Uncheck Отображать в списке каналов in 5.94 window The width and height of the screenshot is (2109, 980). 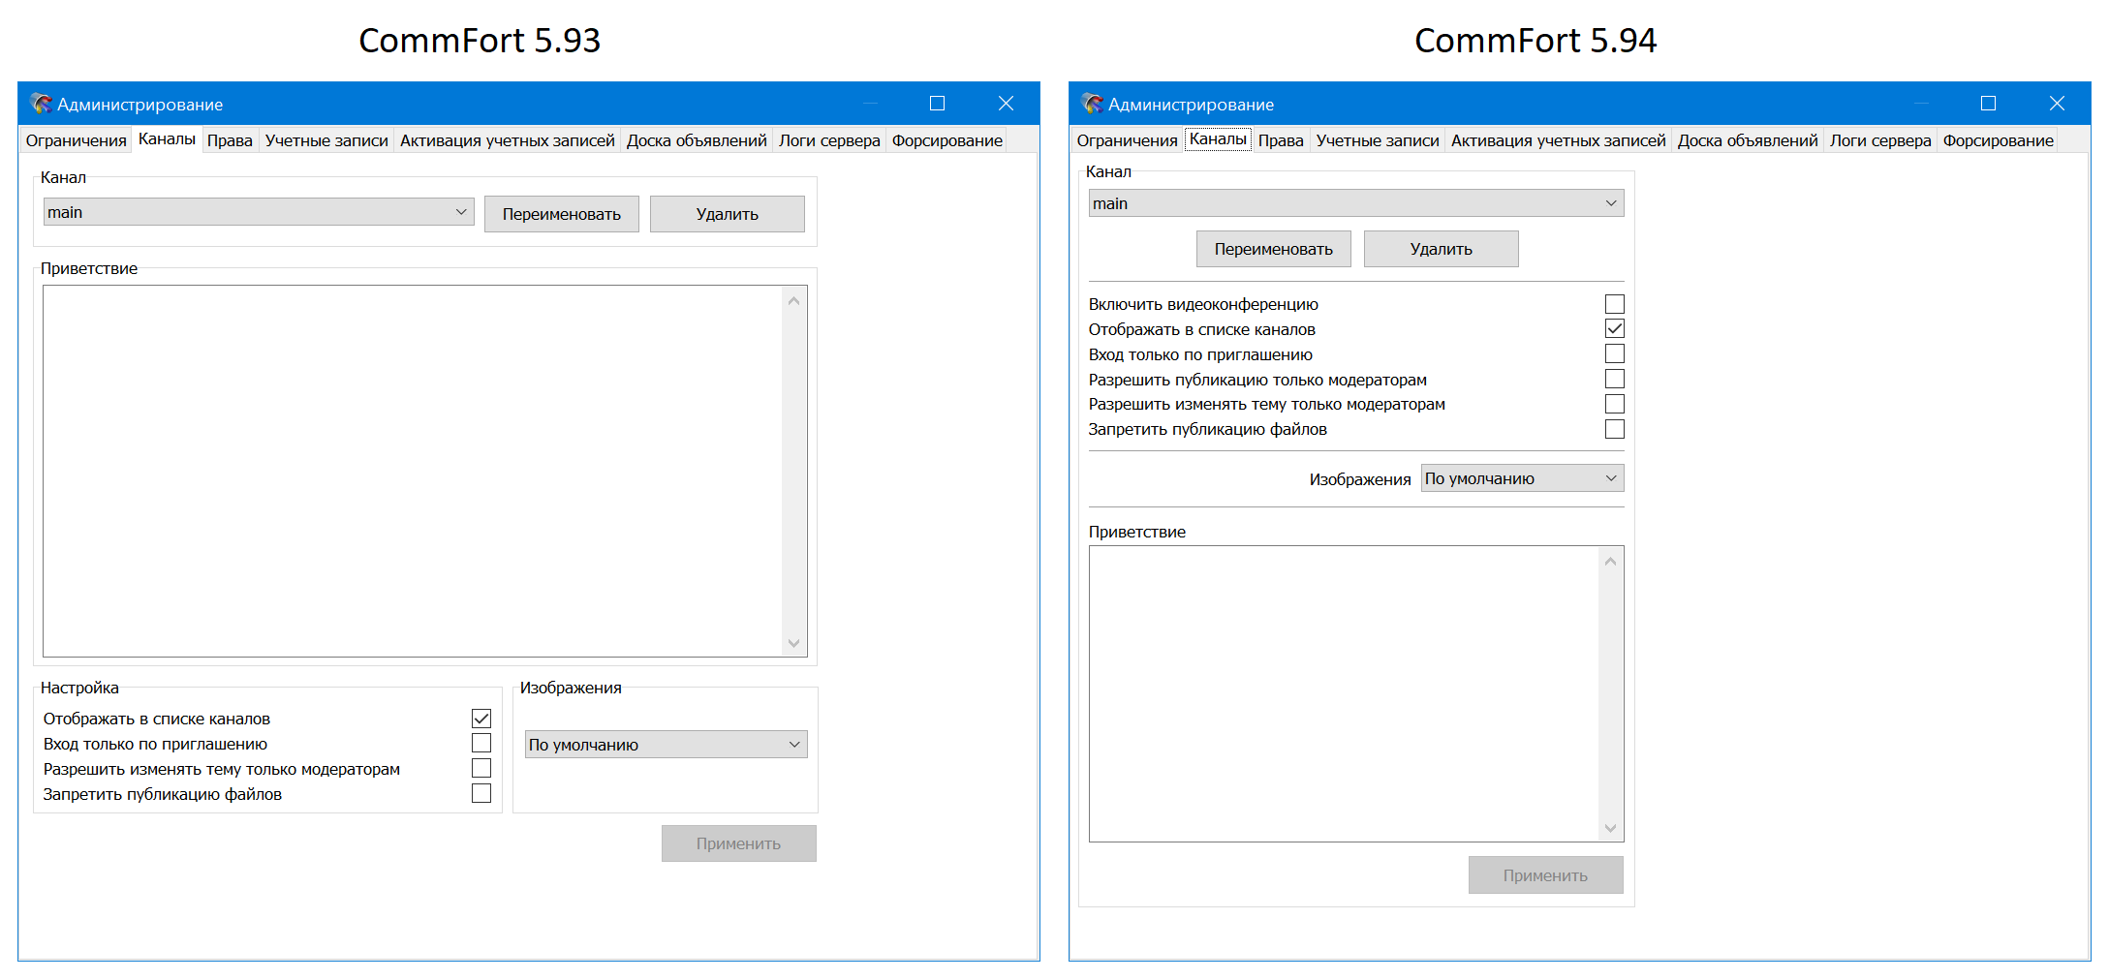click(x=1615, y=329)
